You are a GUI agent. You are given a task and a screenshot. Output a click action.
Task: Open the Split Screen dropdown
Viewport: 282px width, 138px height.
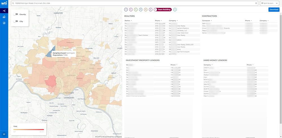click(270, 3)
